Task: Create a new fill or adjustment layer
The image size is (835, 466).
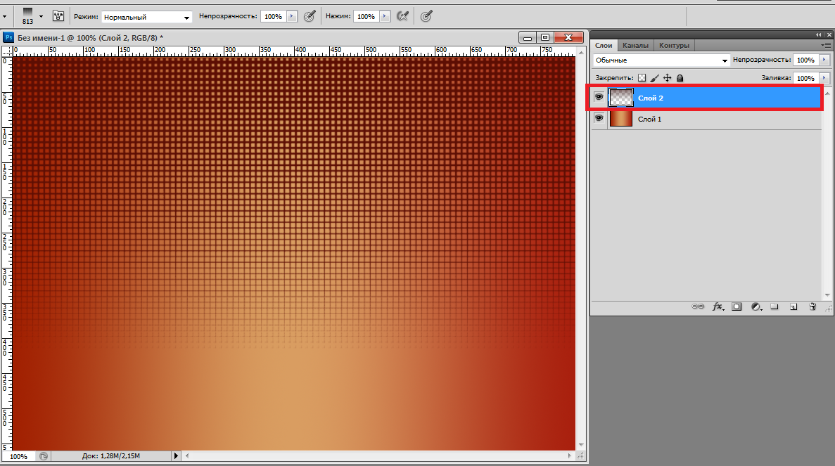Action: click(x=756, y=306)
